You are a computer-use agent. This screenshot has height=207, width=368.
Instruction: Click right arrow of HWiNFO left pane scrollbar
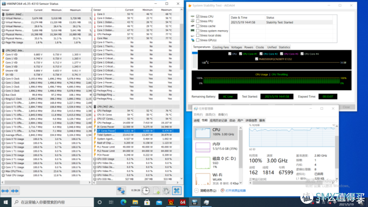pyautogui.click(x=90, y=182)
